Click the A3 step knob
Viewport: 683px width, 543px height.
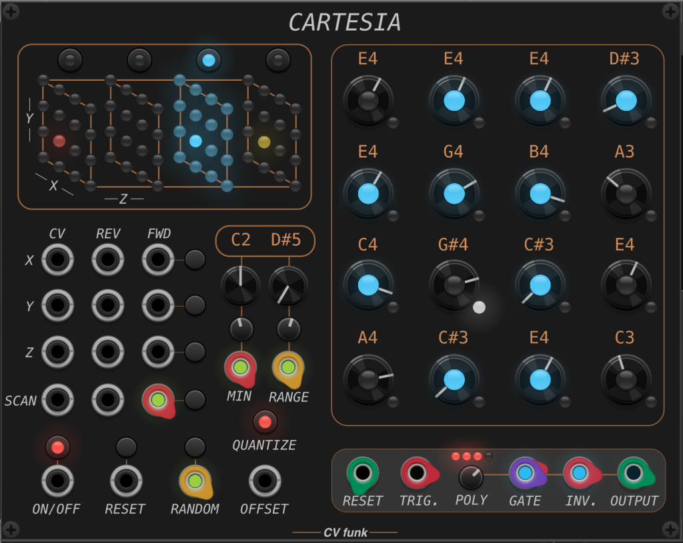point(626,194)
